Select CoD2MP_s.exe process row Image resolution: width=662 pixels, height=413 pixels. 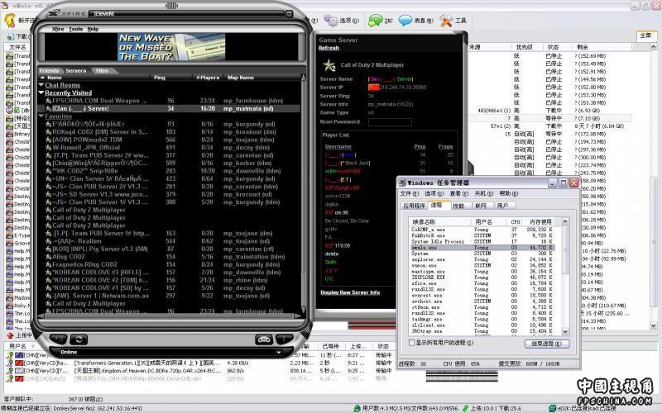(482, 230)
